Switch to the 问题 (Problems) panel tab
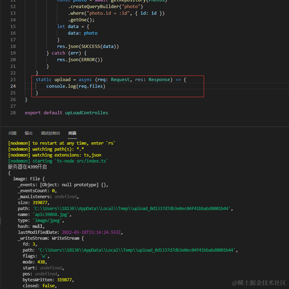The height and width of the screenshot is (289, 289). click(13, 133)
